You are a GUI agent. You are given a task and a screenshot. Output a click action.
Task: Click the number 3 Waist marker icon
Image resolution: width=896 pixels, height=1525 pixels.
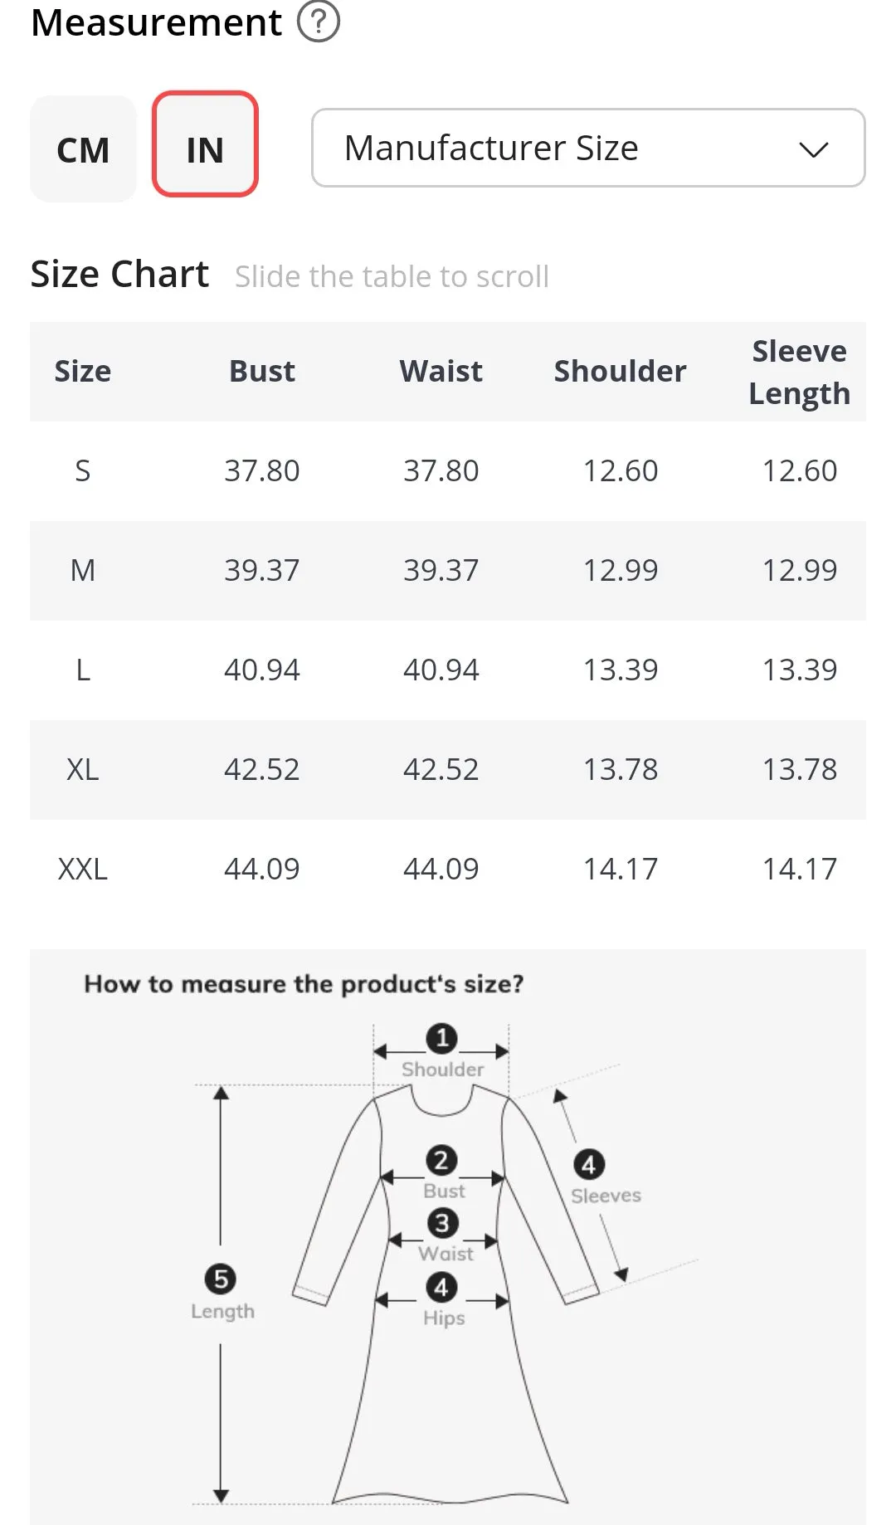[x=442, y=1223]
